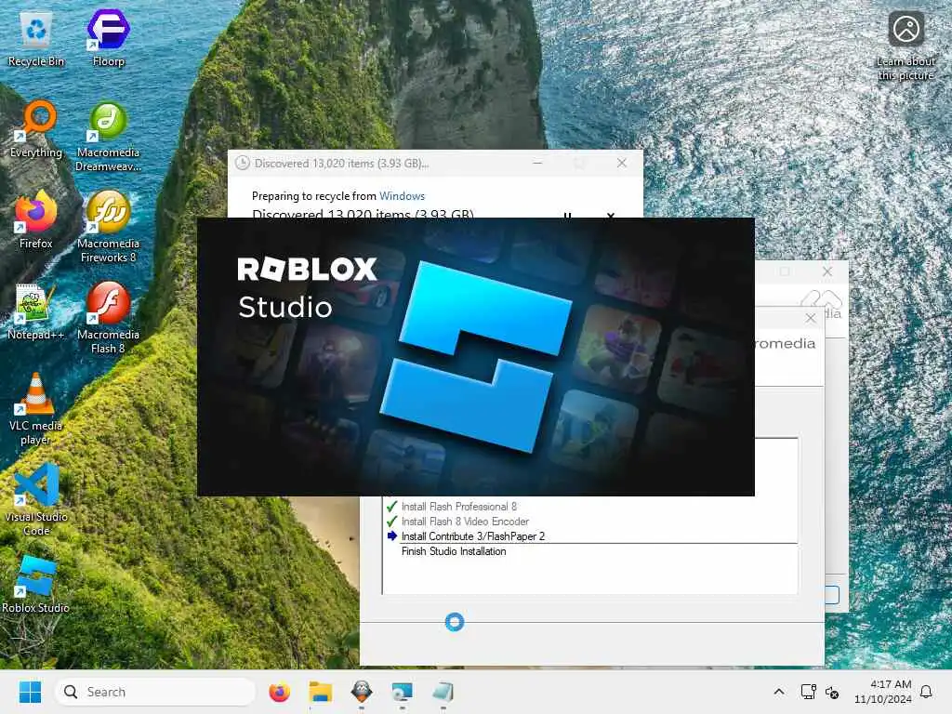Screen dimensions: 952x714
Task: Minimize the Discovered 13,020 items dialog
Action: tap(537, 163)
